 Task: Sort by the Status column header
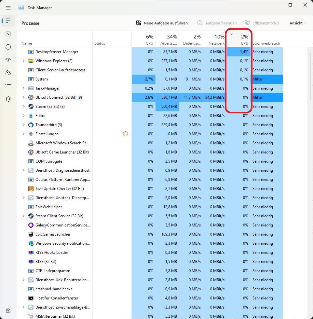[x=112, y=39]
